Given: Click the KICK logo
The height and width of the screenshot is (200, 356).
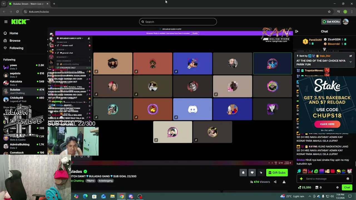Looking at the screenshot, I should 20,22.
